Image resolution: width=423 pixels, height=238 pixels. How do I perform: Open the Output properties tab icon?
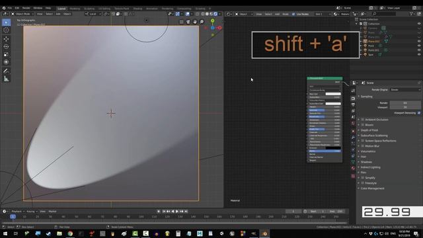(353, 104)
